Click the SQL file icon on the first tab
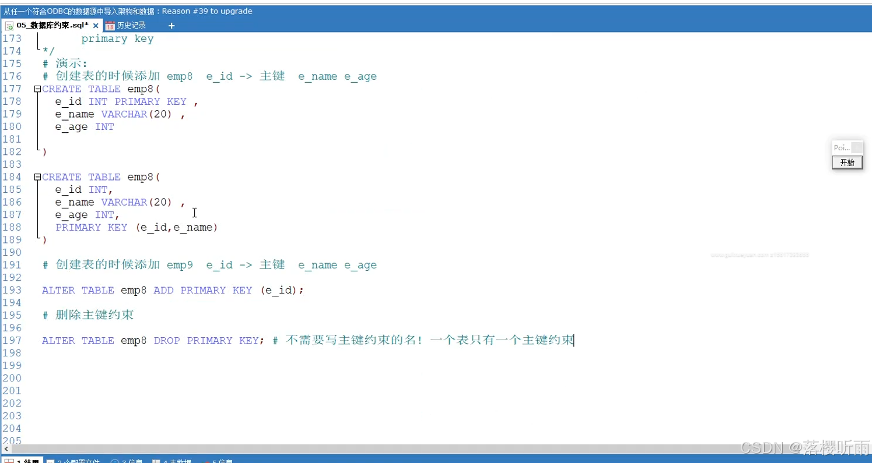The height and width of the screenshot is (463, 872). [x=9, y=26]
